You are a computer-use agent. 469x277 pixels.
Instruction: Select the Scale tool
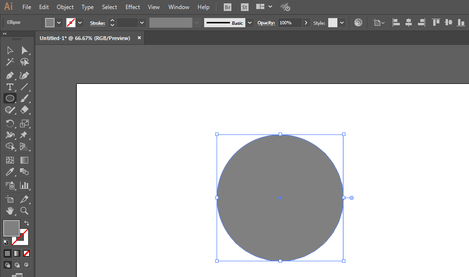pos(24,123)
